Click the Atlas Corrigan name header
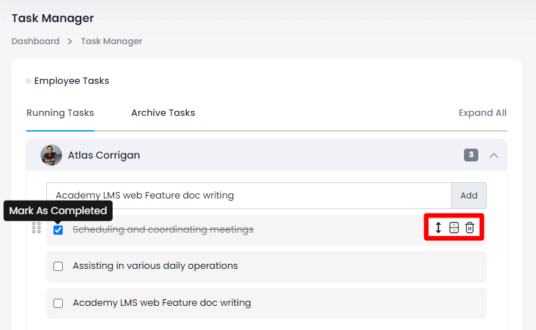536x330 pixels. point(104,155)
